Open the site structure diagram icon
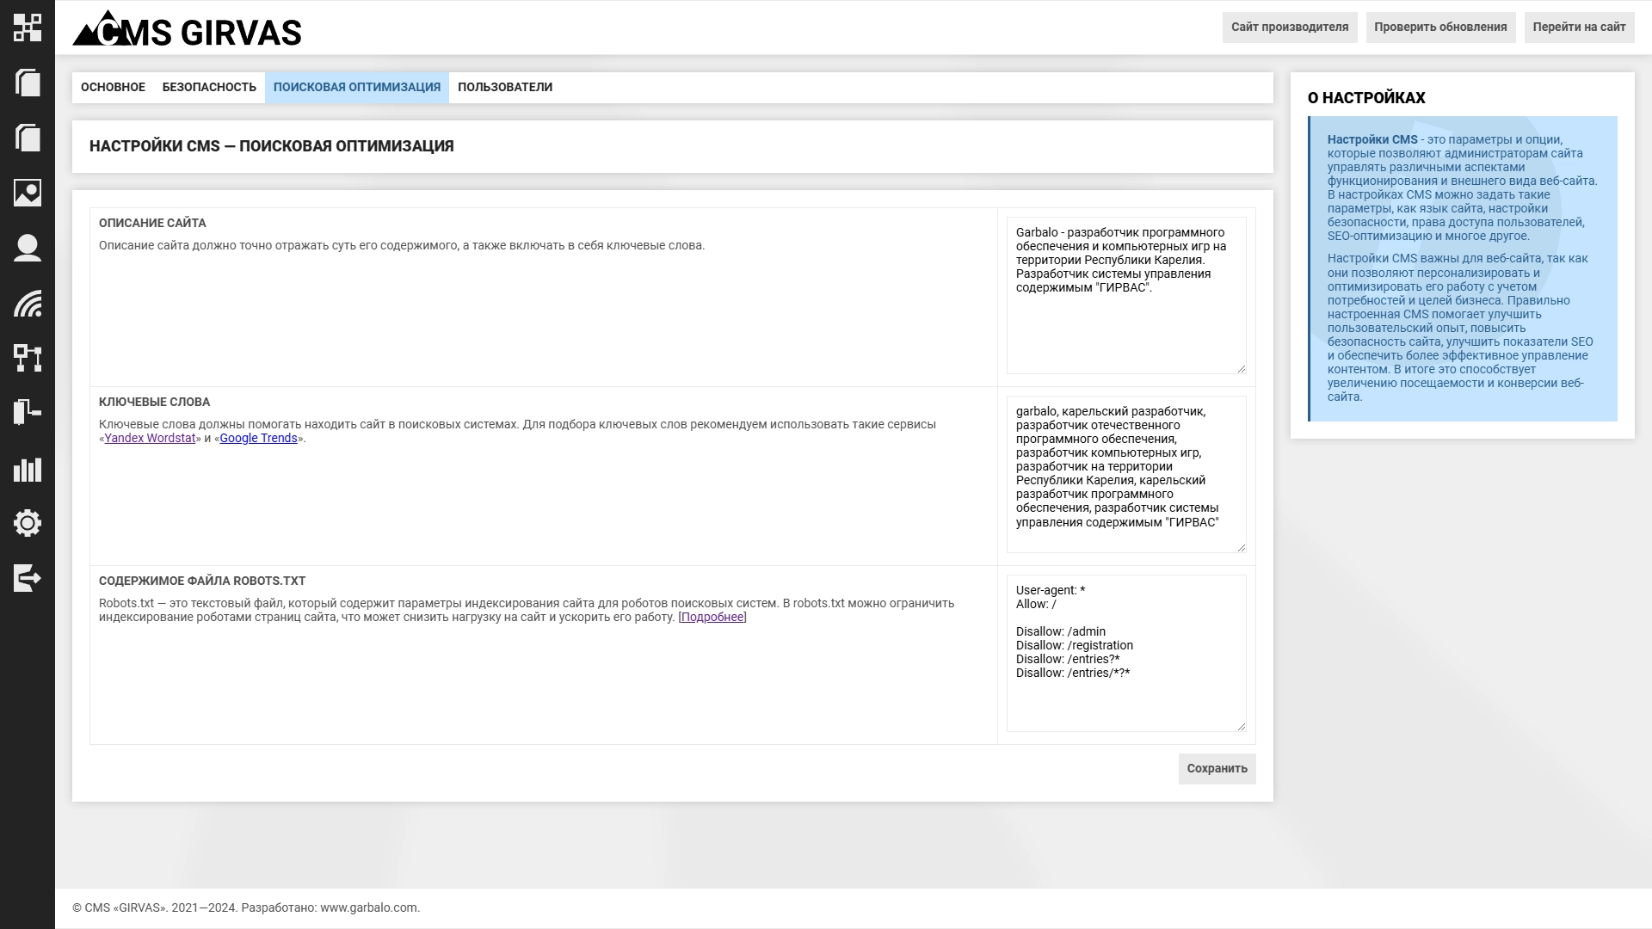 [28, 358]
